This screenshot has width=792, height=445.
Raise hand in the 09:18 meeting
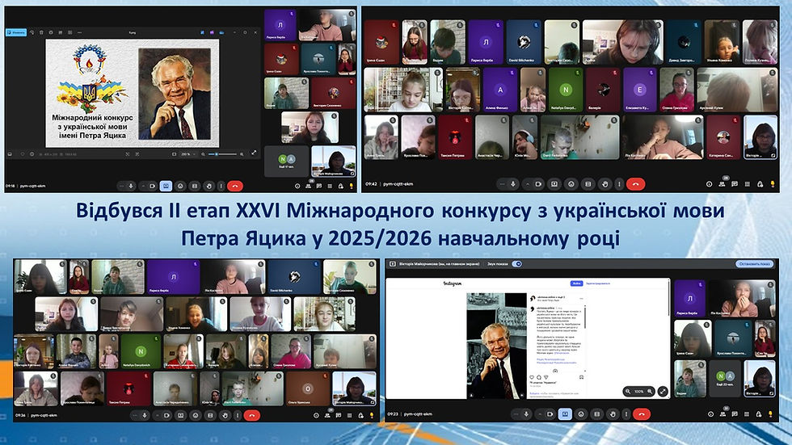pos(209,186)
